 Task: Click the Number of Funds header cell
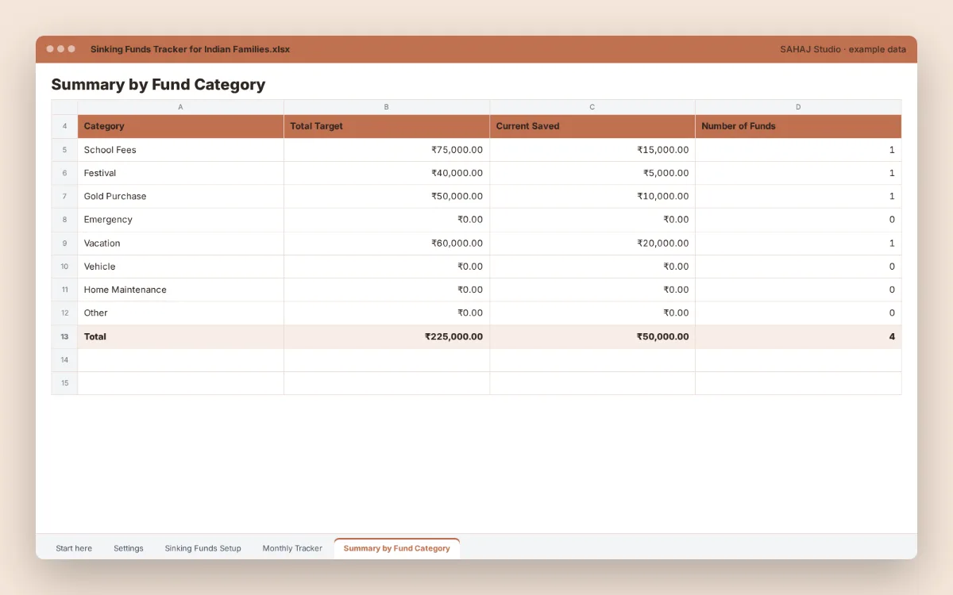(x=798, y=126)
